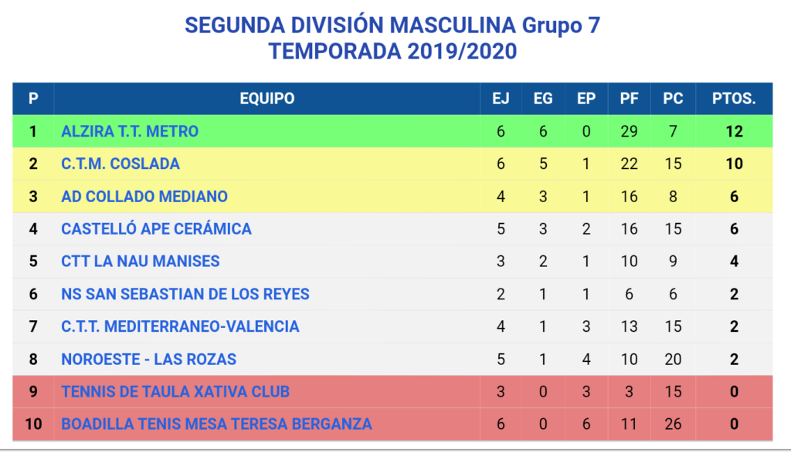Open the C.T.M. COSLADA team link

point(121,164)
